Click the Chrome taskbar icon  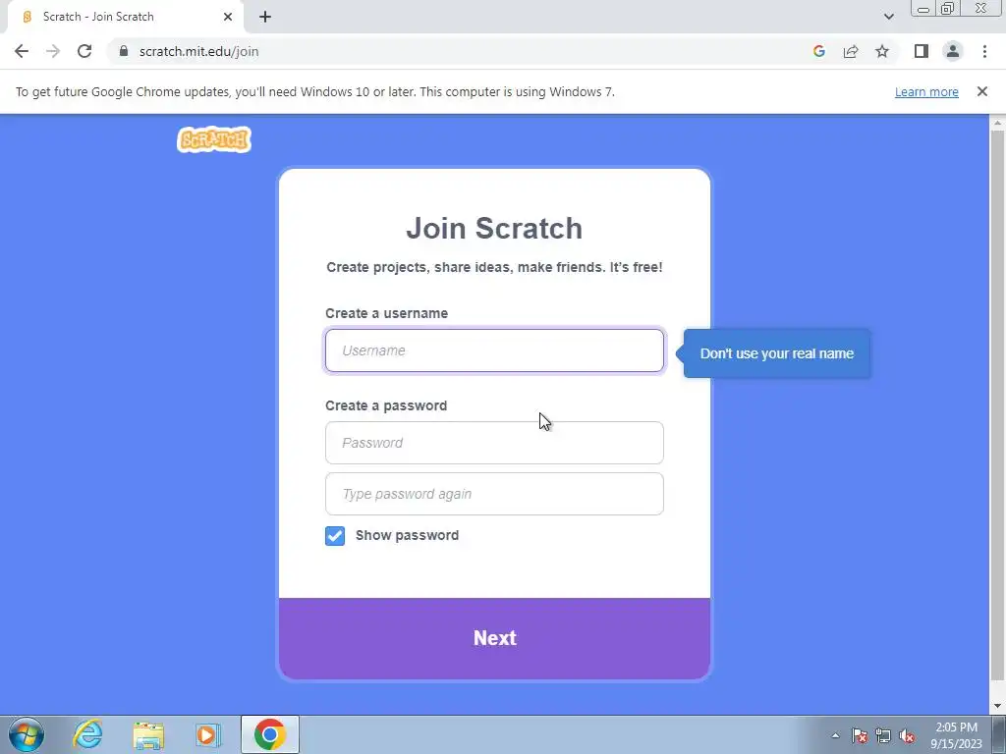coord(269,734)
